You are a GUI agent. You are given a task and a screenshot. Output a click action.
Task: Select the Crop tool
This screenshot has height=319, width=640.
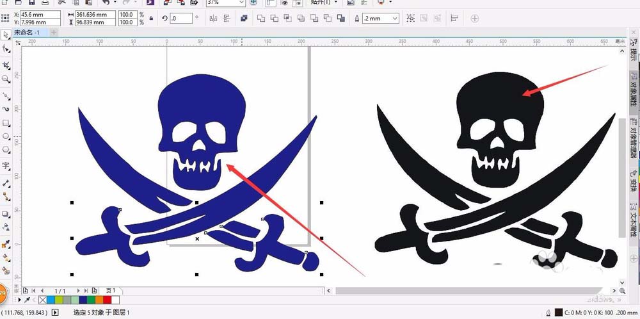[6, 65]
